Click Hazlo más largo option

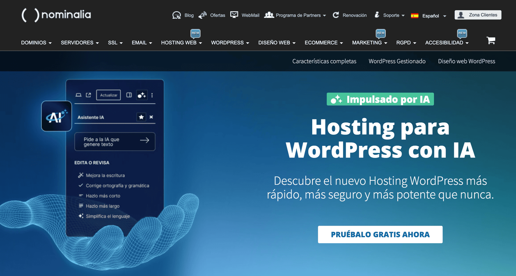tap(103, 206)
